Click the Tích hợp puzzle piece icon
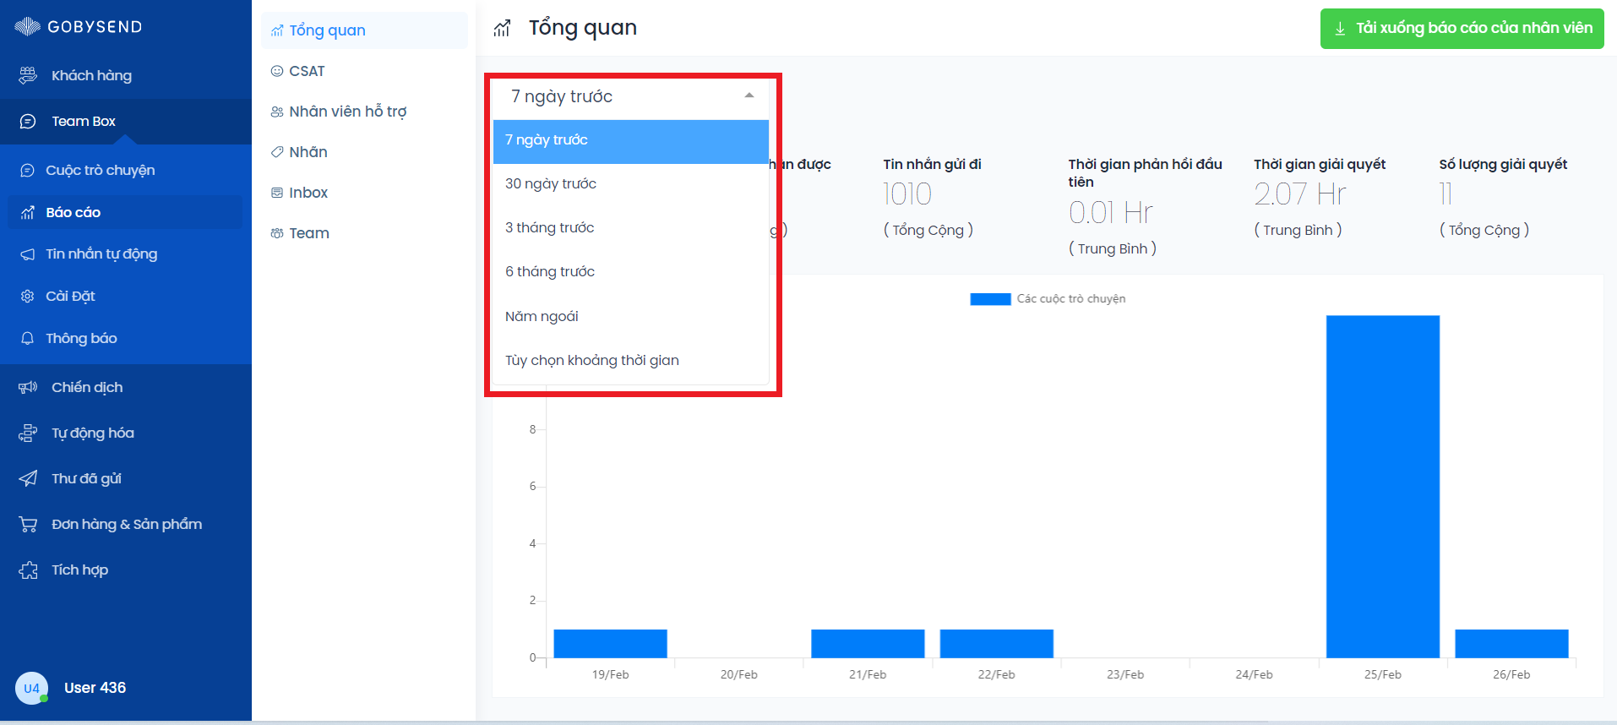The image size is (1617, 725). [28, 570]
